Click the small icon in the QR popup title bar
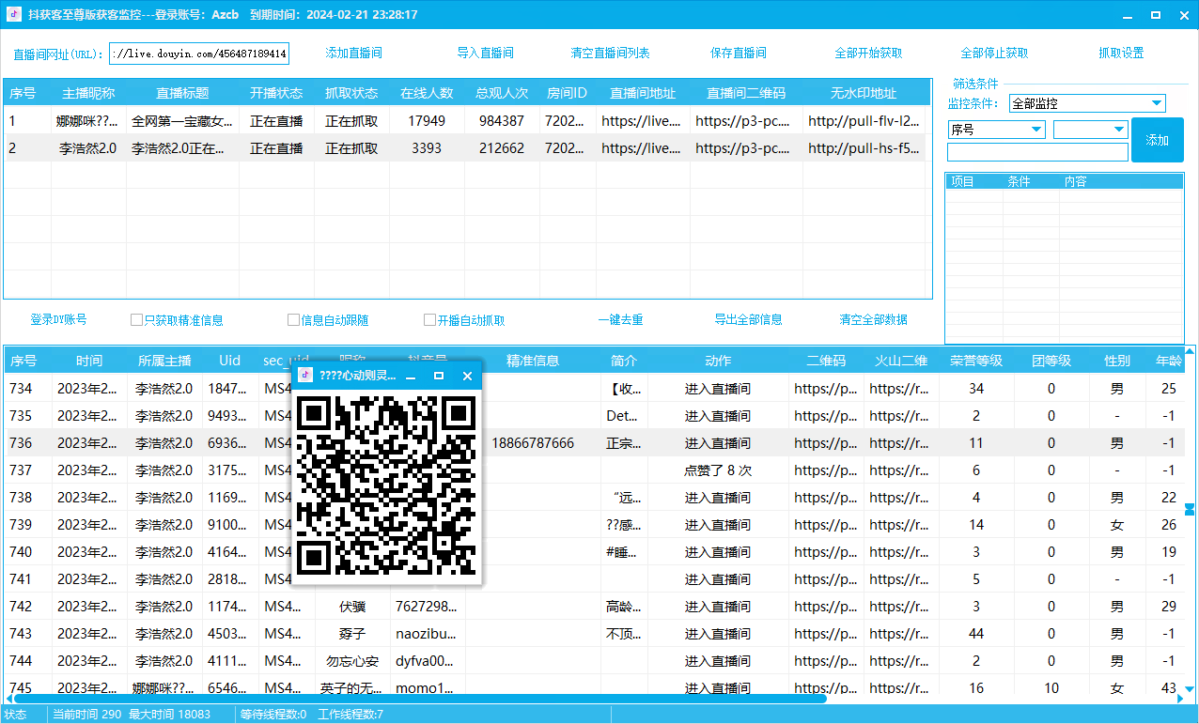1199x724 pixels. (305, 376)
